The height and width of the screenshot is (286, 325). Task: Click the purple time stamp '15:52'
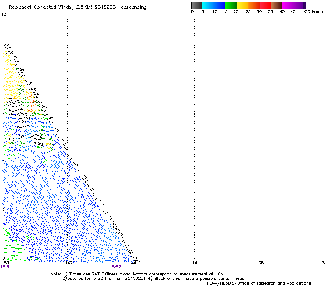[115, 267]
